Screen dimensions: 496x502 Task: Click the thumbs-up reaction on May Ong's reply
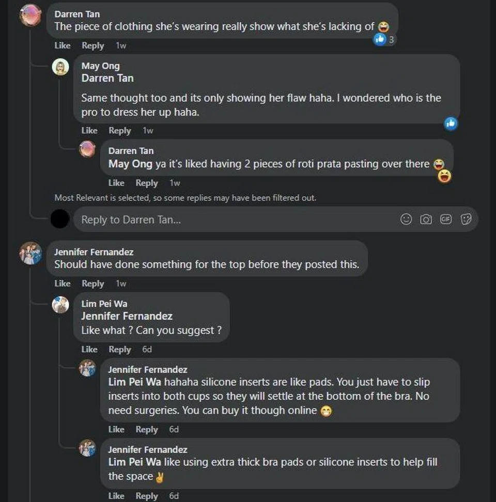tap(451, 123)
